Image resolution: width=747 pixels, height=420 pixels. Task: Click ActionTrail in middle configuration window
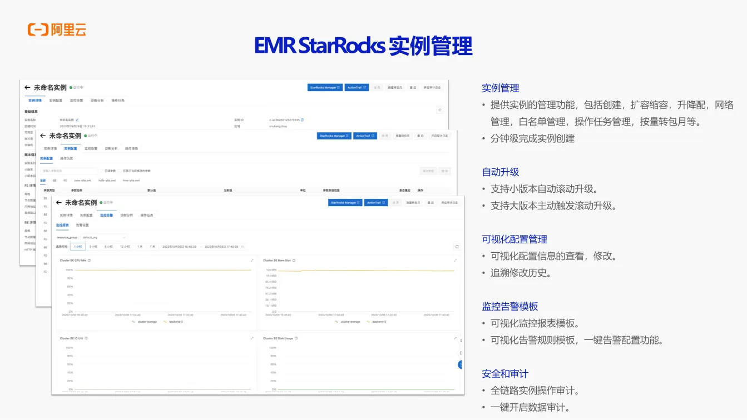point(365,136)
